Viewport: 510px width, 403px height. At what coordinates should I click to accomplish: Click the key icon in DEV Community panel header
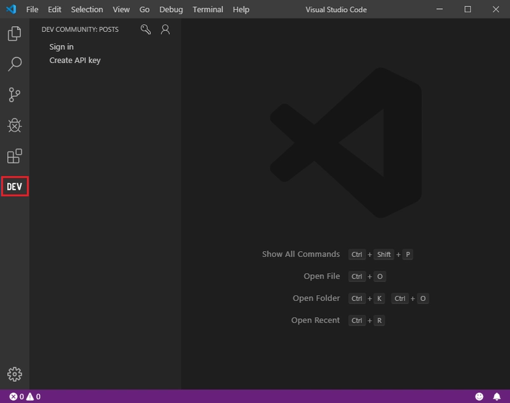[145, 29]
